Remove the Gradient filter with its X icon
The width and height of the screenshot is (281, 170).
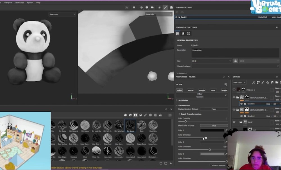click(x=225, y=95)
